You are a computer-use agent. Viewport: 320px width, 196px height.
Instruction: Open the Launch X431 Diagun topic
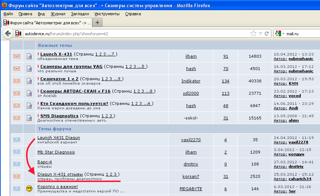click(59, 138)
